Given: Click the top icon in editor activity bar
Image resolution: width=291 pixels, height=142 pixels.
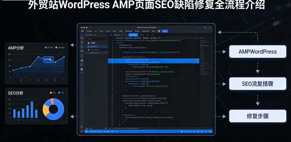Looking at the screenshot, I should (82, 38).
